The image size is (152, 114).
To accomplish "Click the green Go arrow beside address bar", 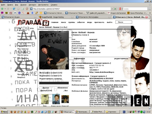I will pos(115,9).
